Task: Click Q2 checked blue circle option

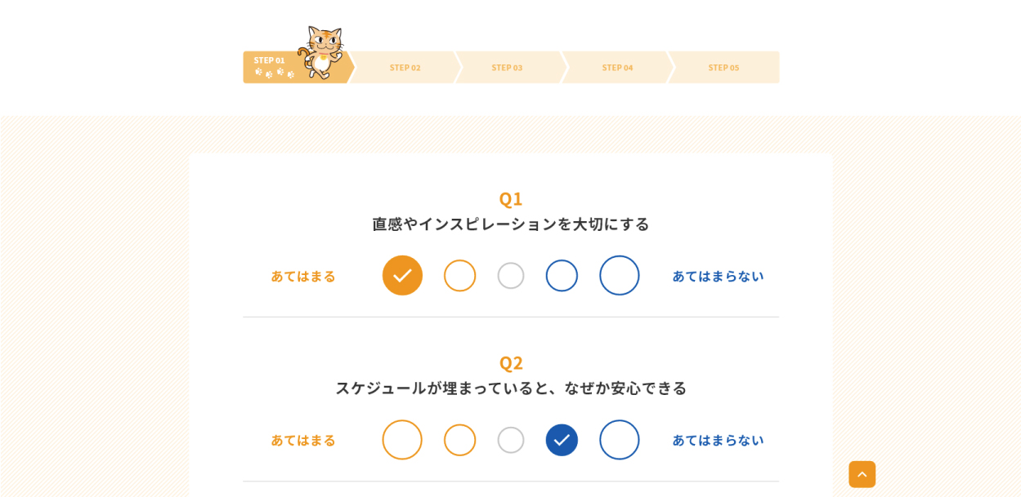Action: click(x=562, y=440)
